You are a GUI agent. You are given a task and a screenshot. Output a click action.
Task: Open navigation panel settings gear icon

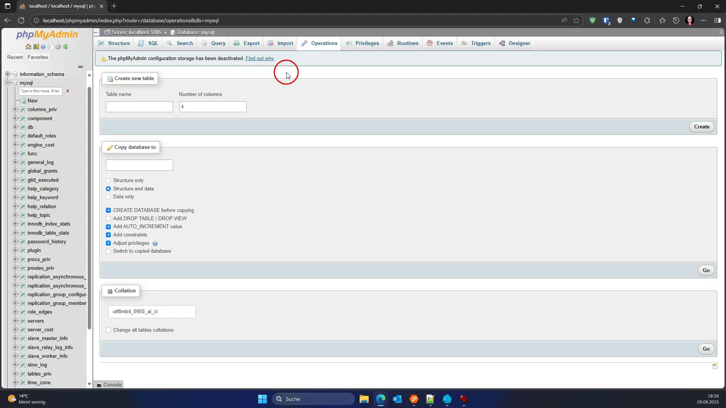pyautogui.click(x=58, y=47)
